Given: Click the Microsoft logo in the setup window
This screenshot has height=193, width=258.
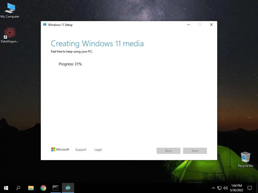Looking at the screenshot, I should tap(60, 149).
